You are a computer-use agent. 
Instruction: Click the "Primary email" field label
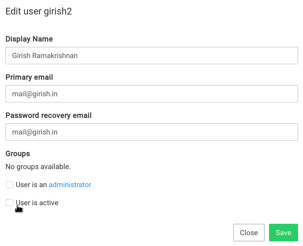click(x=29, y=77)
